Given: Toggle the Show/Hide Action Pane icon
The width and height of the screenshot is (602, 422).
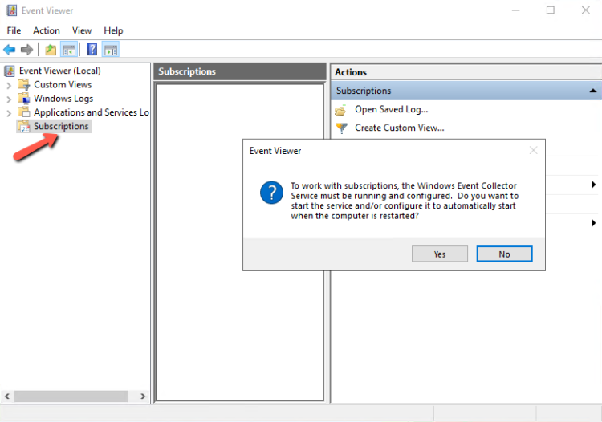Looking at the screenshot, I should click(111, 50).
